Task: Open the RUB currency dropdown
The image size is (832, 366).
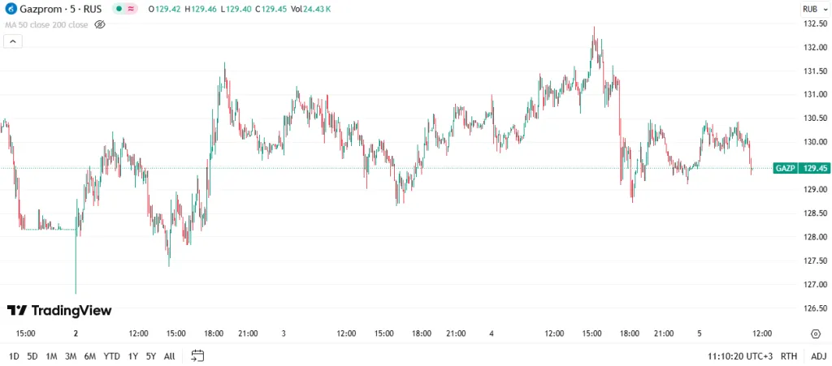Action: [812, 9]
